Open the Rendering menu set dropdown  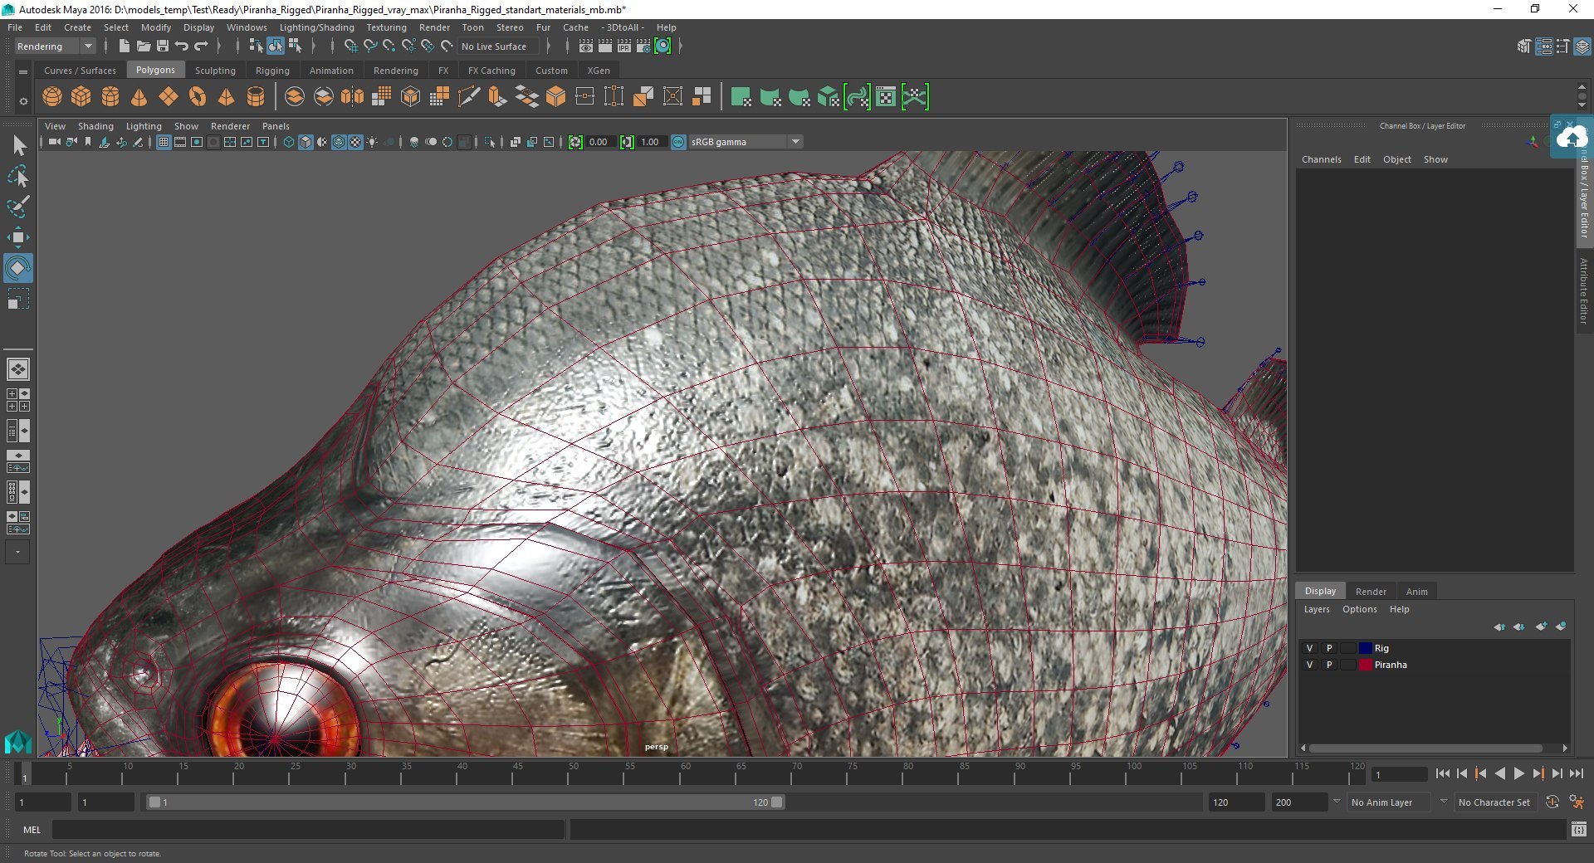click(x=55, y=46)
